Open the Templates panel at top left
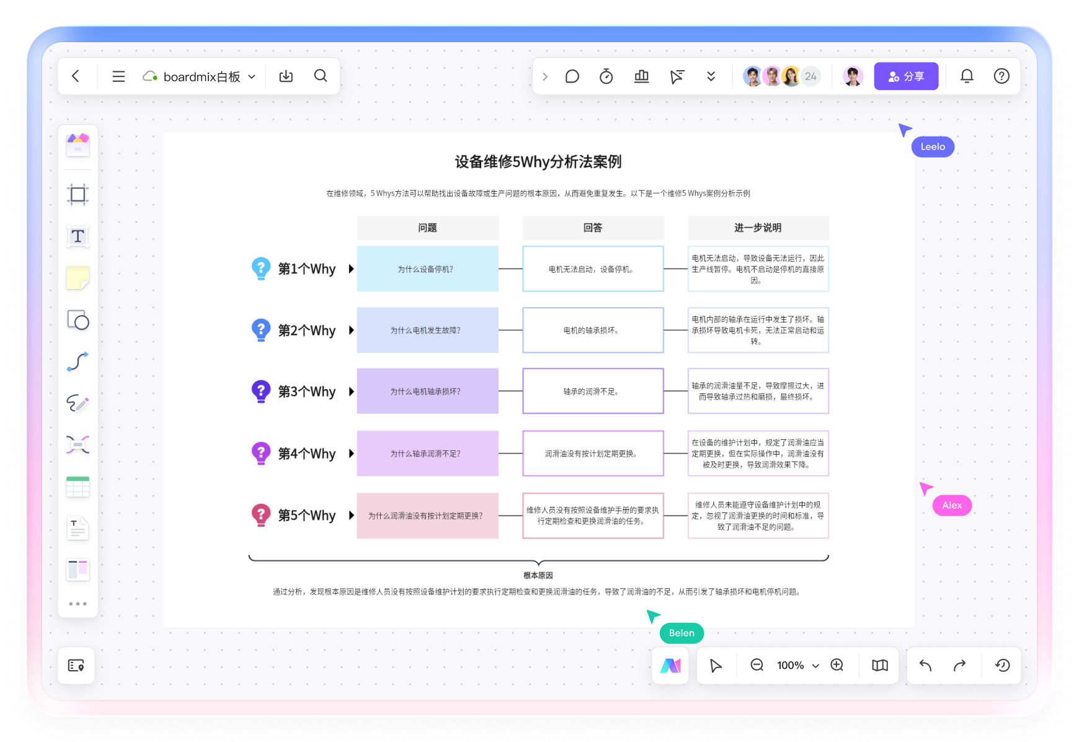1079x742 pixels. [x=77, y=144]
